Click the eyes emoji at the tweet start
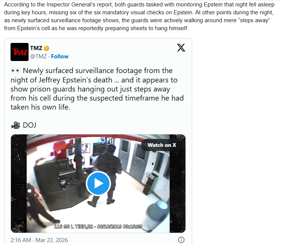Viewport: 281px width, 244px height. 15,71
